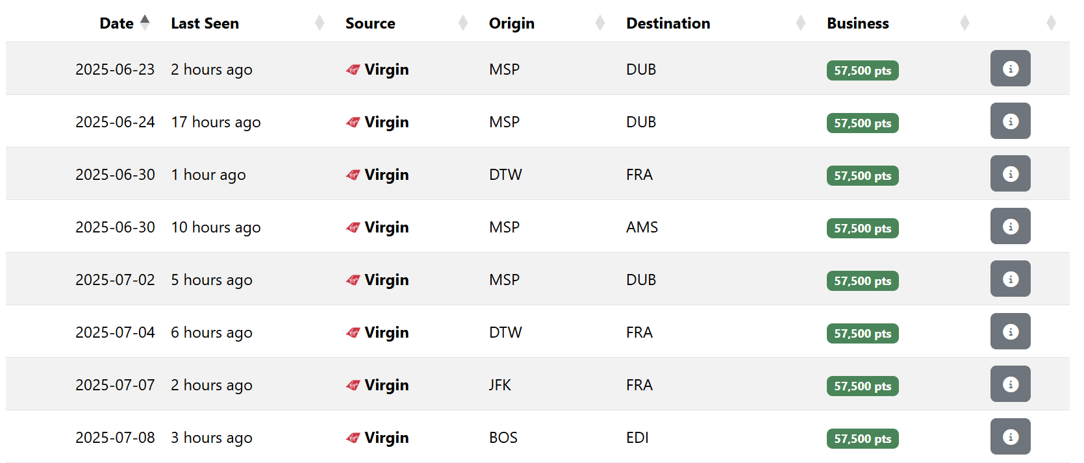Image resolution: width=1084 pixels, height=463 pixels.
Task: View info for the BOS to EDI flight
Action: (1010, 436)
